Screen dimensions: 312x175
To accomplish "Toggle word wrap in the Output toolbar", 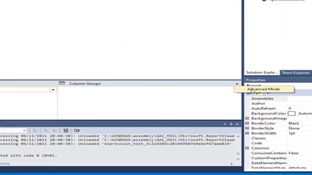I will coord(77,130).
